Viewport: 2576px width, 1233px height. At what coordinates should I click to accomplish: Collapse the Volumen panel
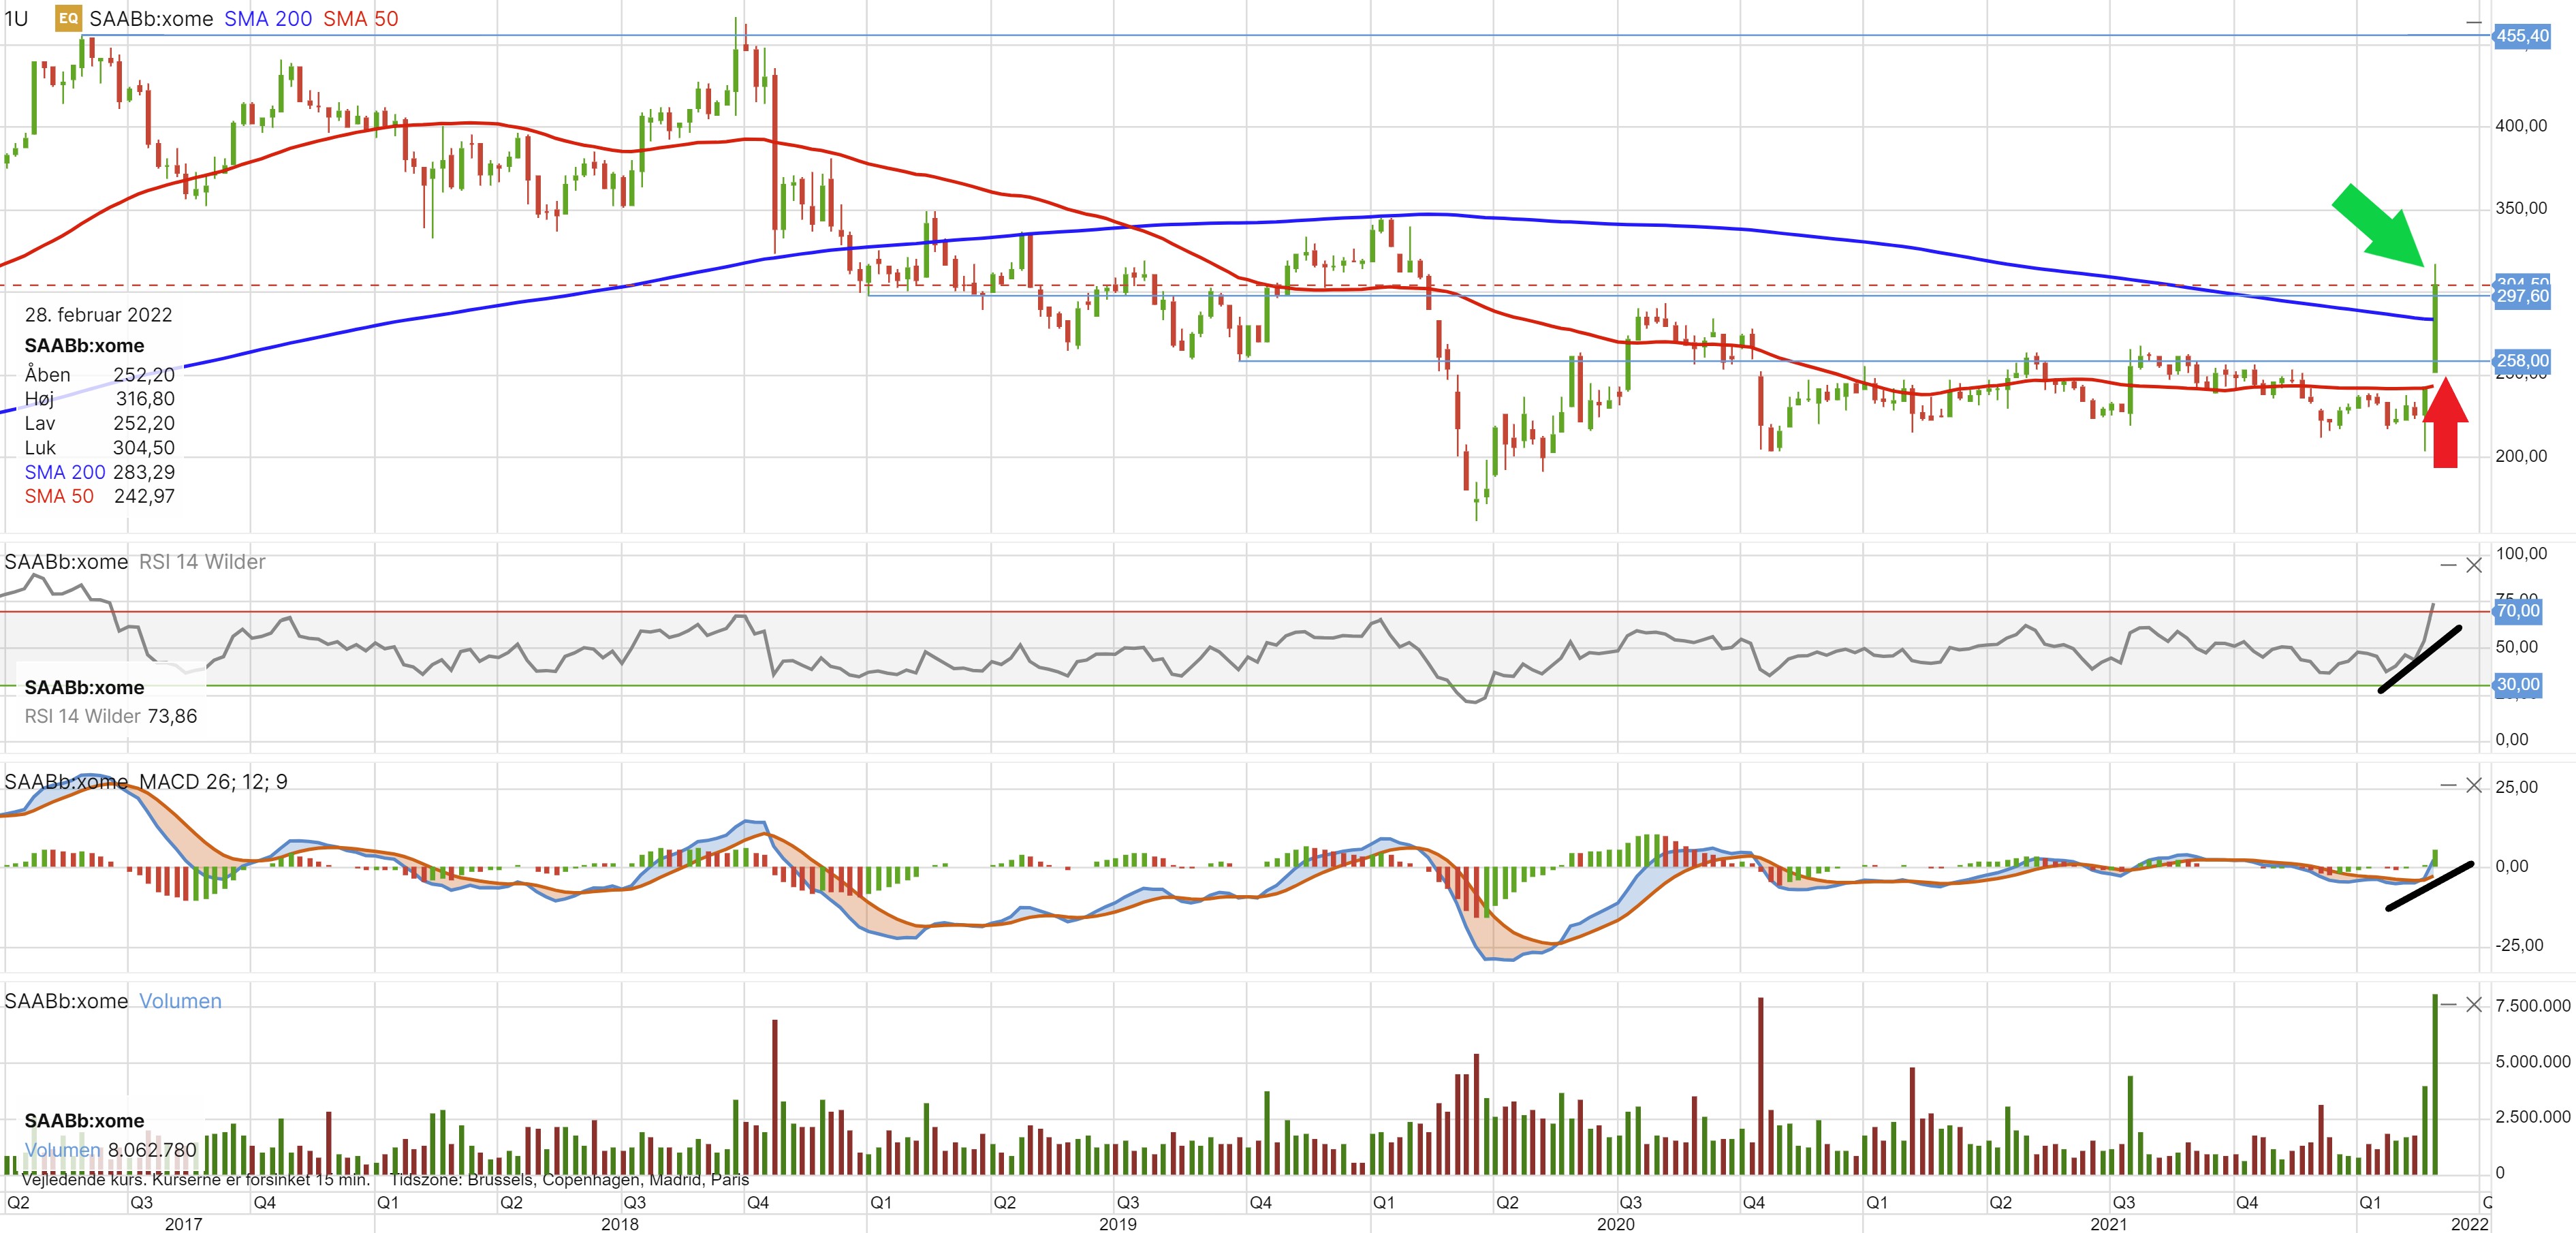tap(2448, 1004)
